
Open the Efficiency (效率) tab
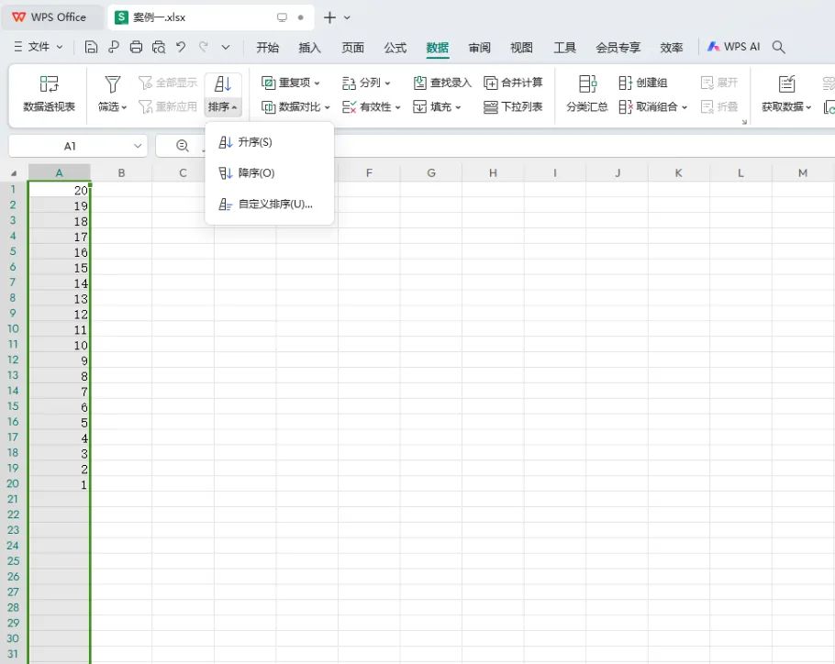coord(671,48)
